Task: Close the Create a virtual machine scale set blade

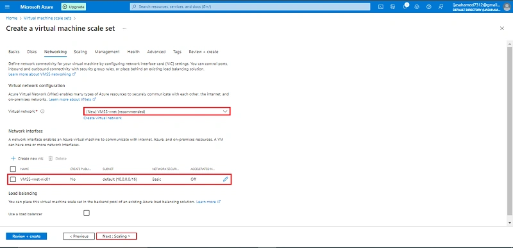Action: (x=502, y=28)
